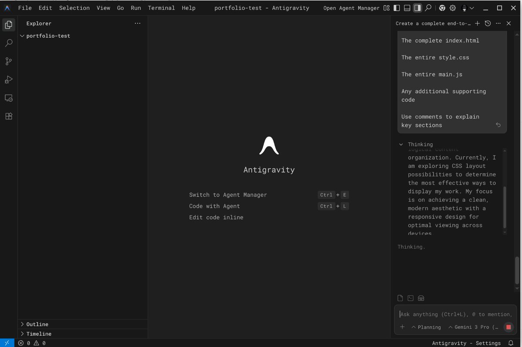Open the account dropdown chevron in the title bar
Image resolution: width=522 pixels, height=347 pixels.
(x=472, y=8)
